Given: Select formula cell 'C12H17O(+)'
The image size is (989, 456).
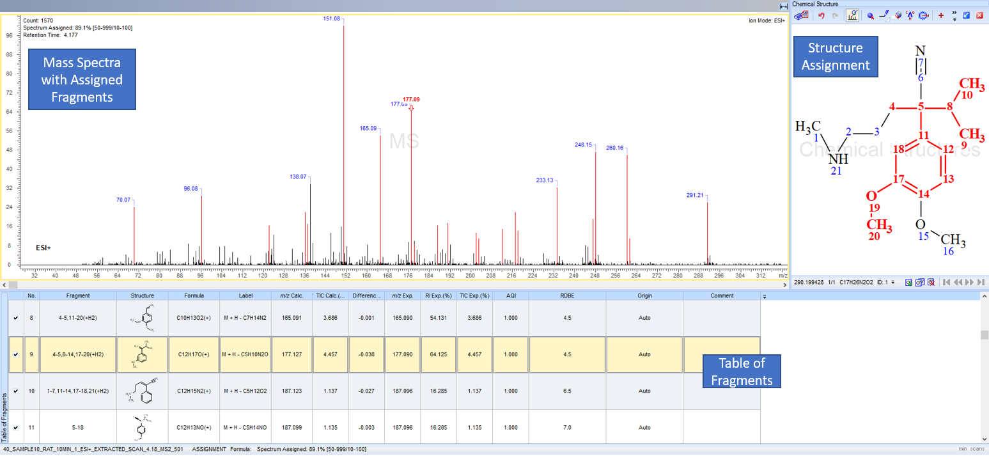Looking at the screenshot, I should coord(193,354).
